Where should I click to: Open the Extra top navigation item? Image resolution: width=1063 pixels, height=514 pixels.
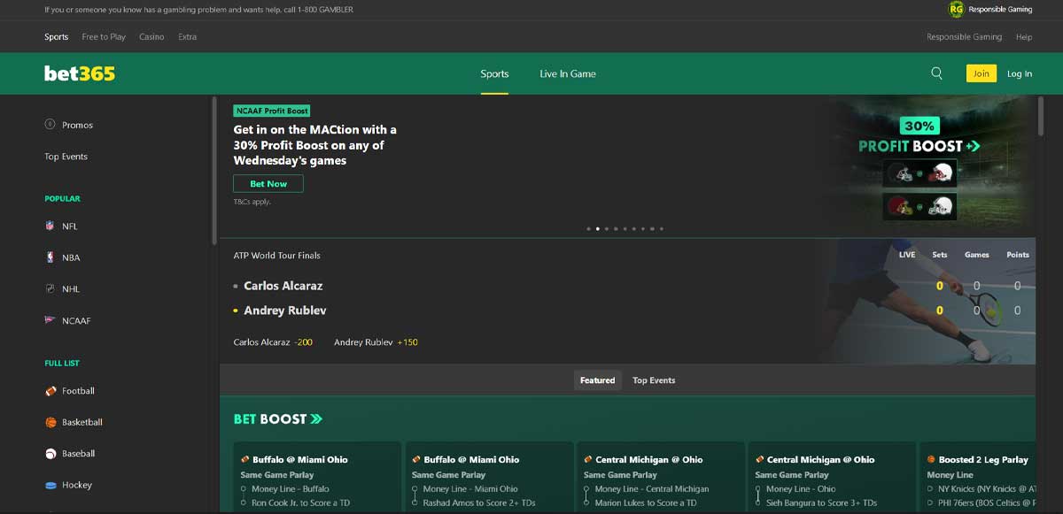(187, 37)
